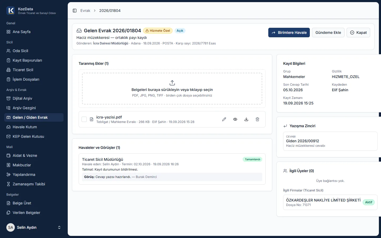Open Belge Üret
The width and height of the screenshot is (381, 238).
pos(34,203)
